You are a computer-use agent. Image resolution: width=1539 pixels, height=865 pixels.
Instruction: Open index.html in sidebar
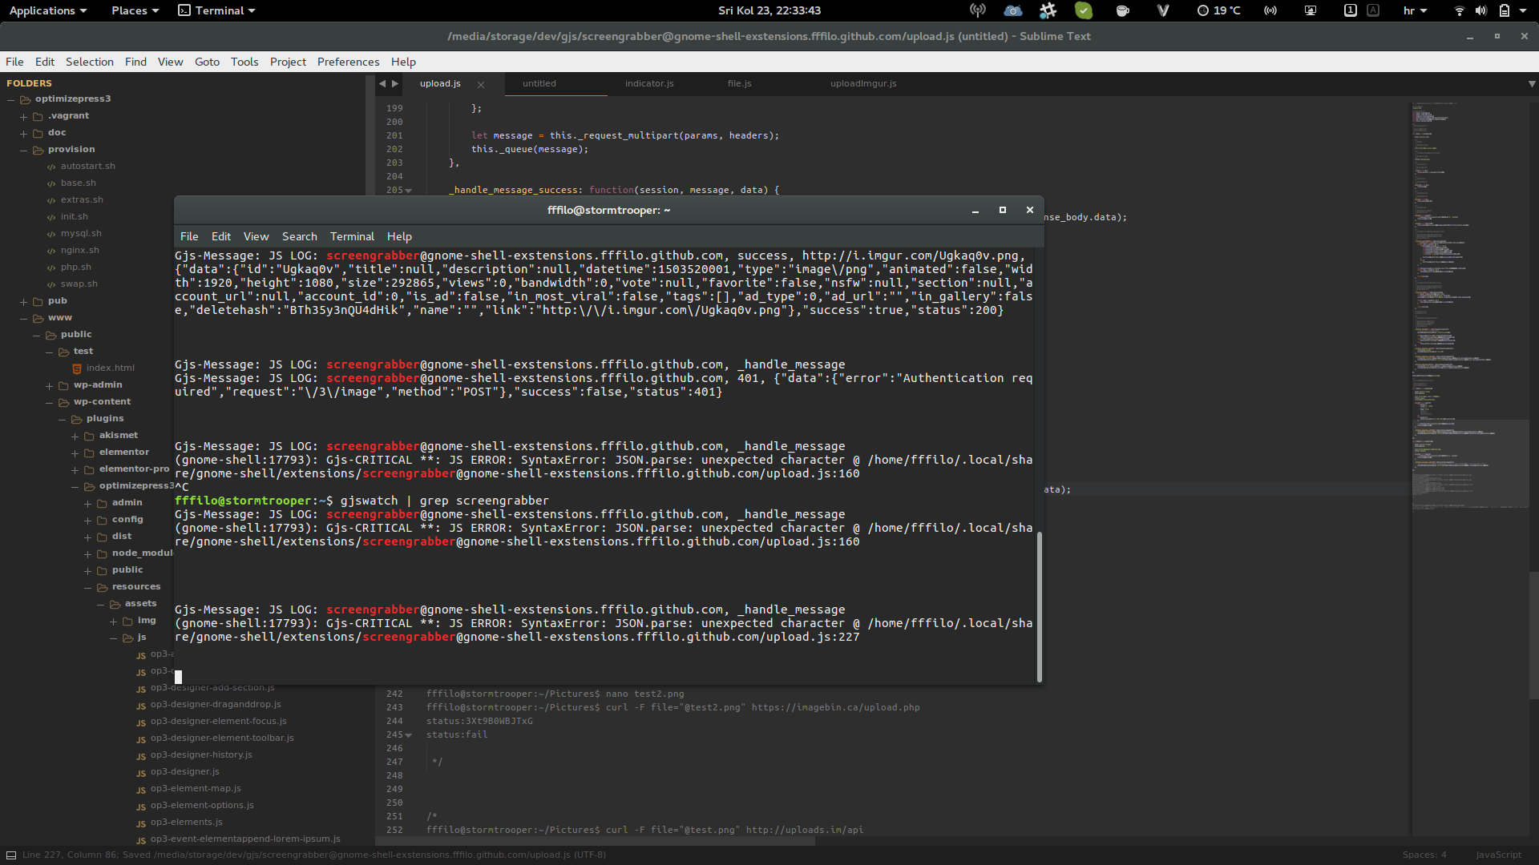[110, 368]
